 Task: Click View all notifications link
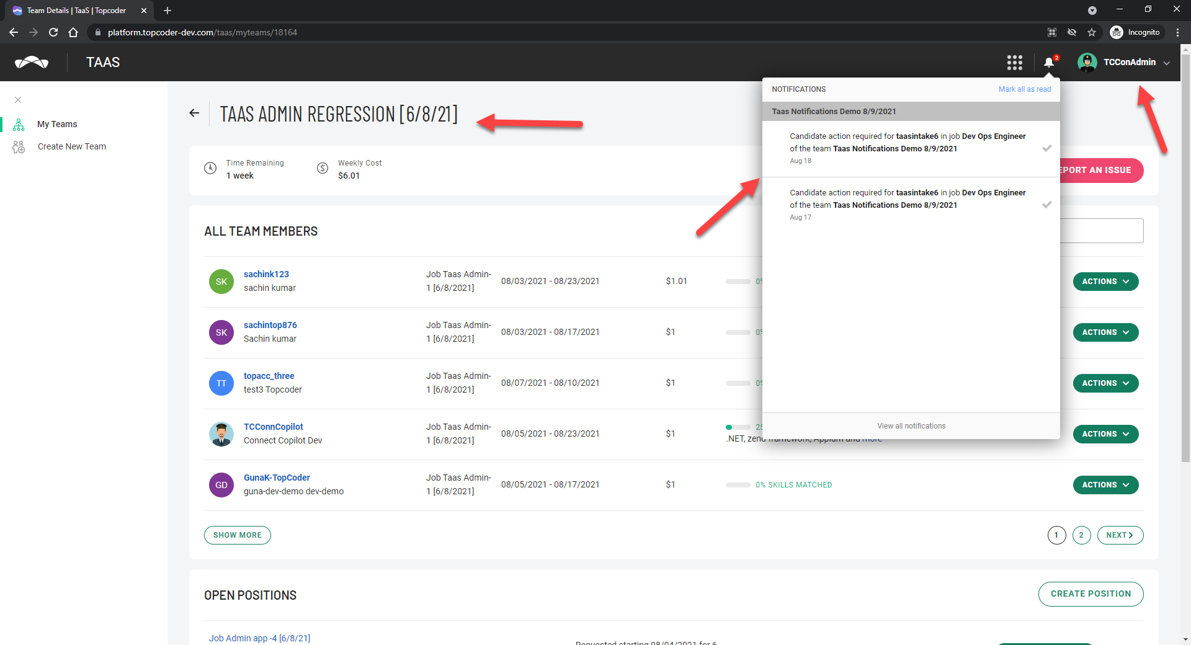click(911, 426)
